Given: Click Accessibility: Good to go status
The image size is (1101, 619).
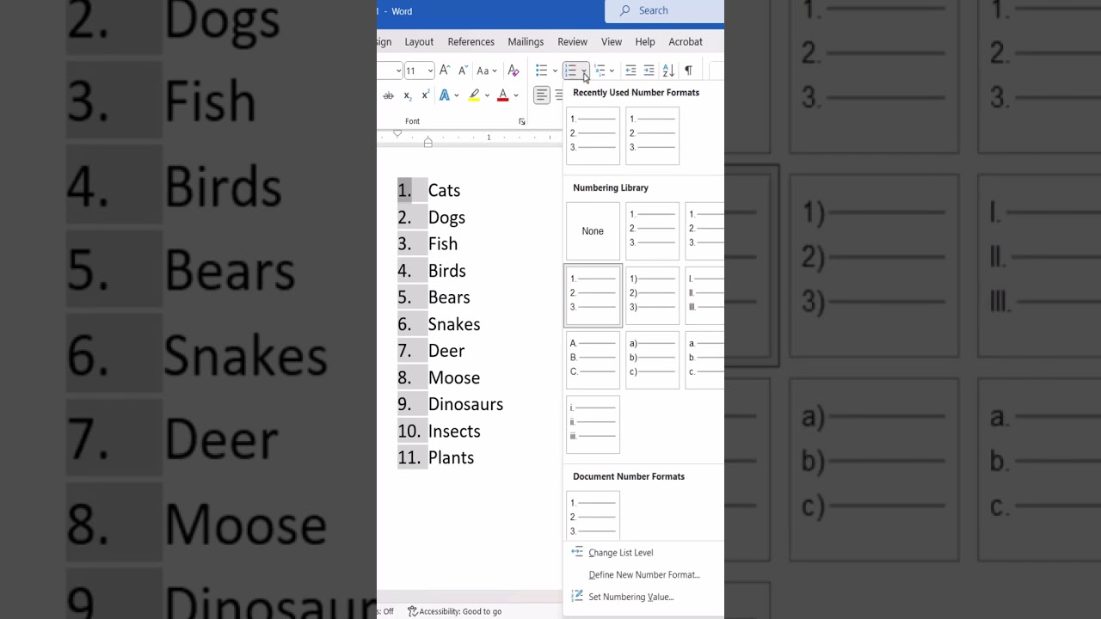Looking at the screenshot, I should click(455, 611).
